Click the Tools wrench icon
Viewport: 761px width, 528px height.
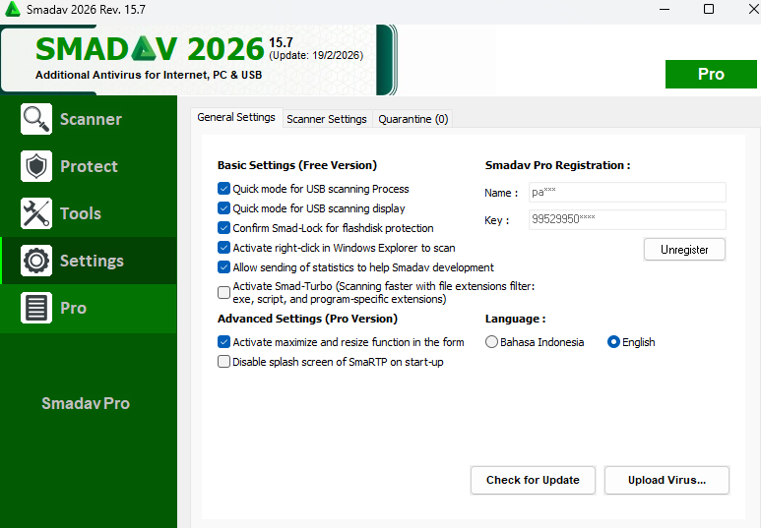click(36, 213)
